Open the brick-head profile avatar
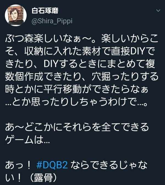 (16, 15)
